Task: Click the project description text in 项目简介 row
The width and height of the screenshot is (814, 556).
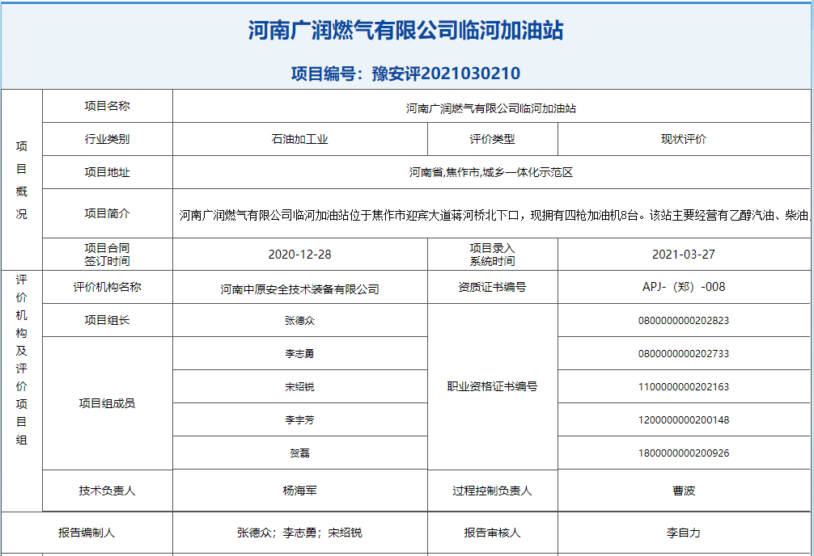Action: [494, 215]
